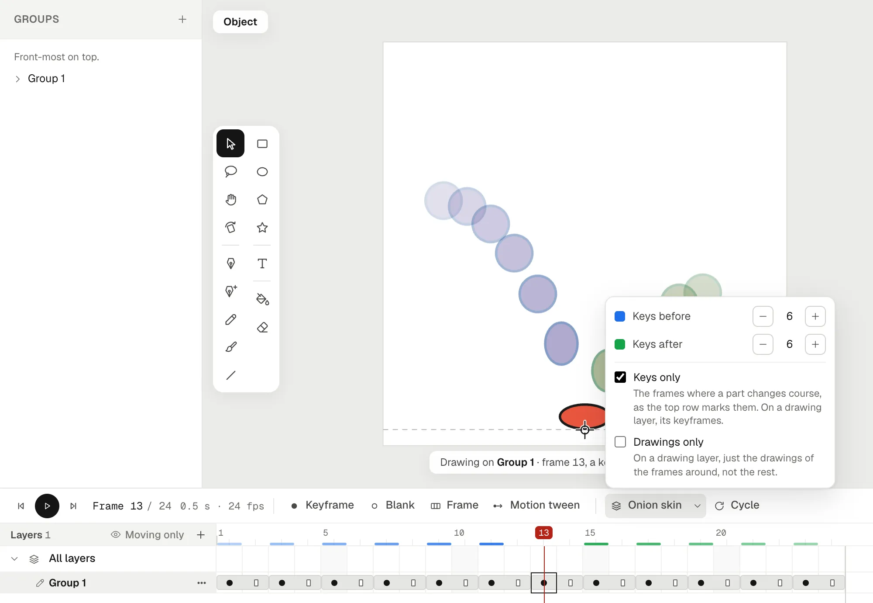
Task: Enable the Drawings only checkbox
Action: (x=620, y=442)
